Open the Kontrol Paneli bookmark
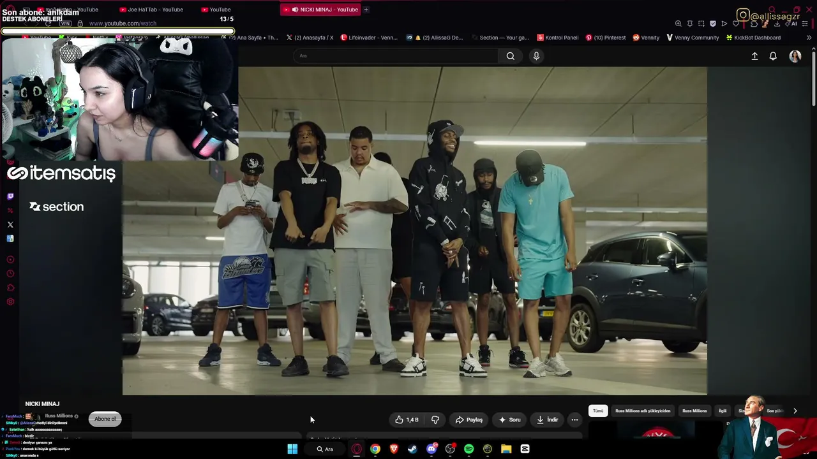Screen dimensions: 817x459 point(558,38)
